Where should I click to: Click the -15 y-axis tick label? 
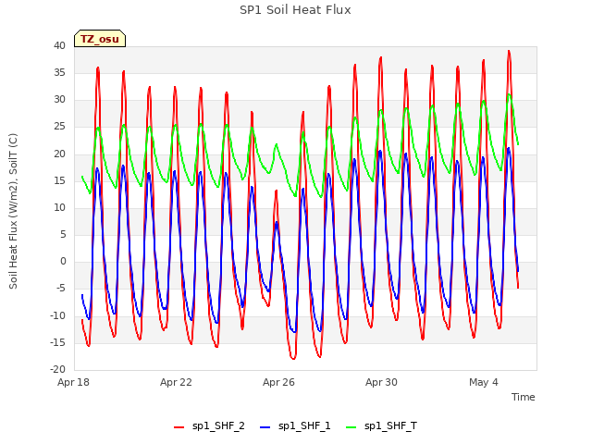tap(58, 343)
